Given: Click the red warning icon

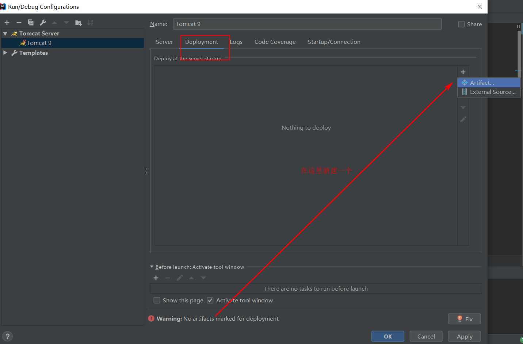Looking at the screenshot, I should click(x=151, y=318).
